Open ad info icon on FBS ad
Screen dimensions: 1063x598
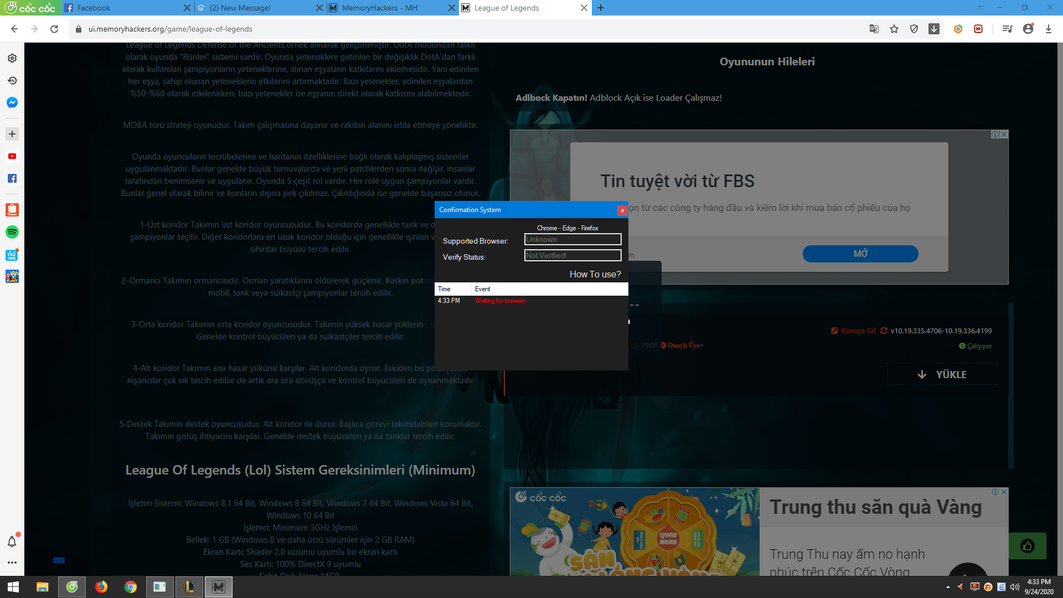pyautogui.click(x=995, y=135)
